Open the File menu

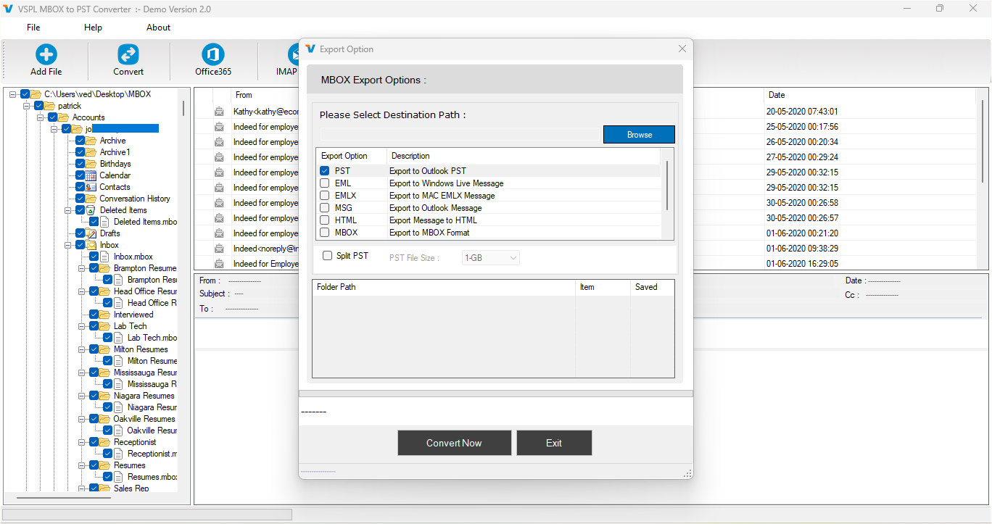(33, 28)
